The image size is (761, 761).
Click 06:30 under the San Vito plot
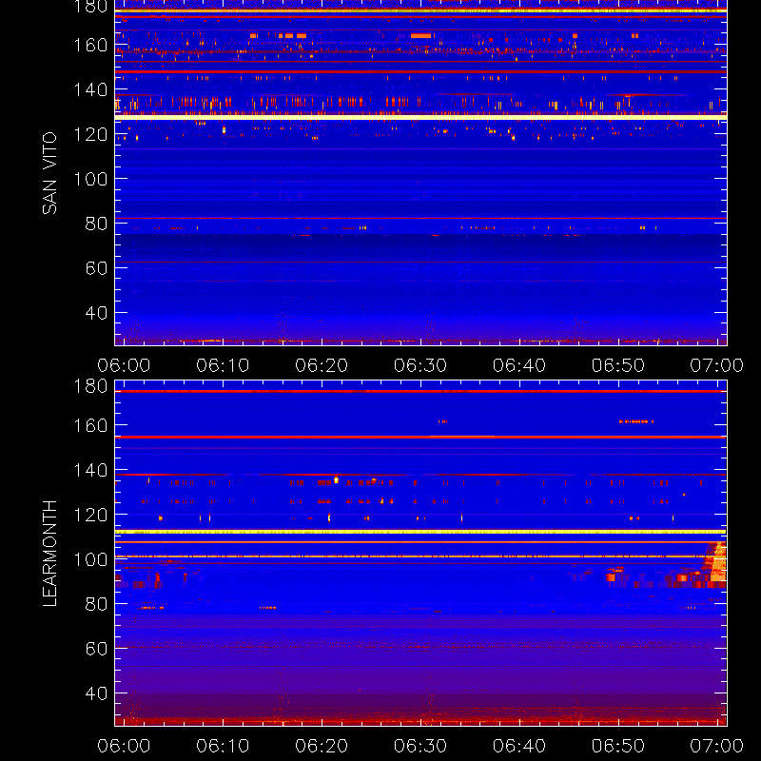click(x=420, y=365)
